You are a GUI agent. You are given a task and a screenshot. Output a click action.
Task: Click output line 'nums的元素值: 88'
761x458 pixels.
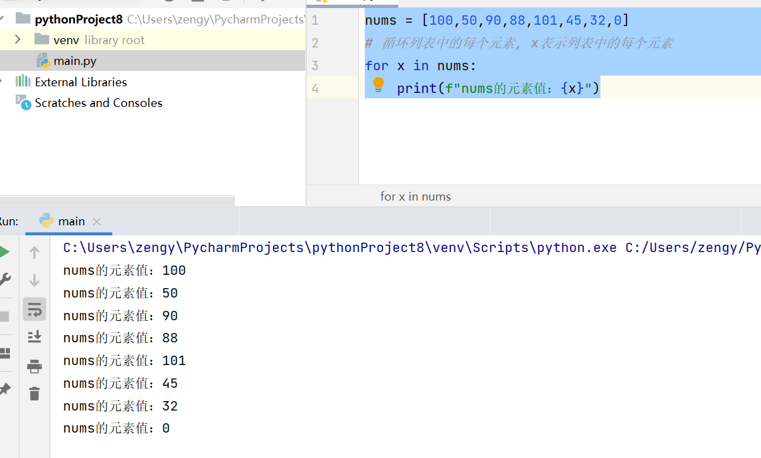coord(120,338)
